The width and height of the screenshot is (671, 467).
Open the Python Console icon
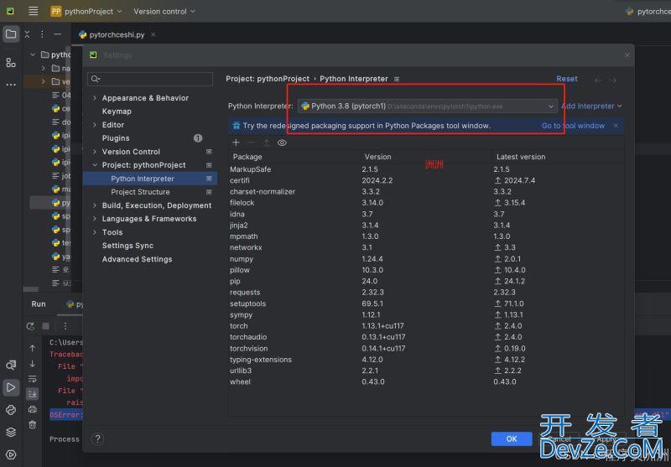coord(11,410)
